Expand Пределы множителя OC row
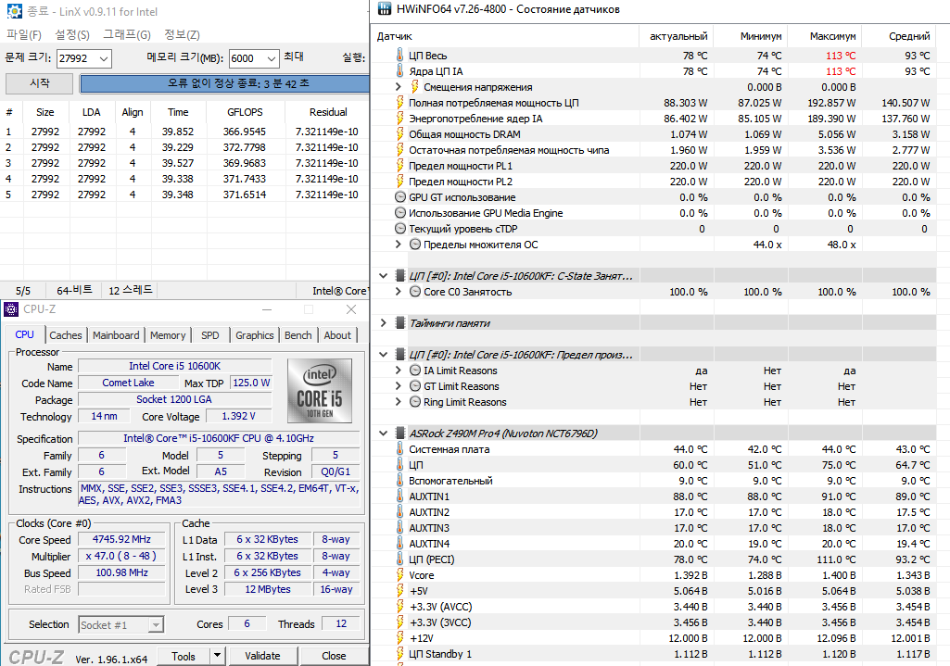 coord(398,244)
